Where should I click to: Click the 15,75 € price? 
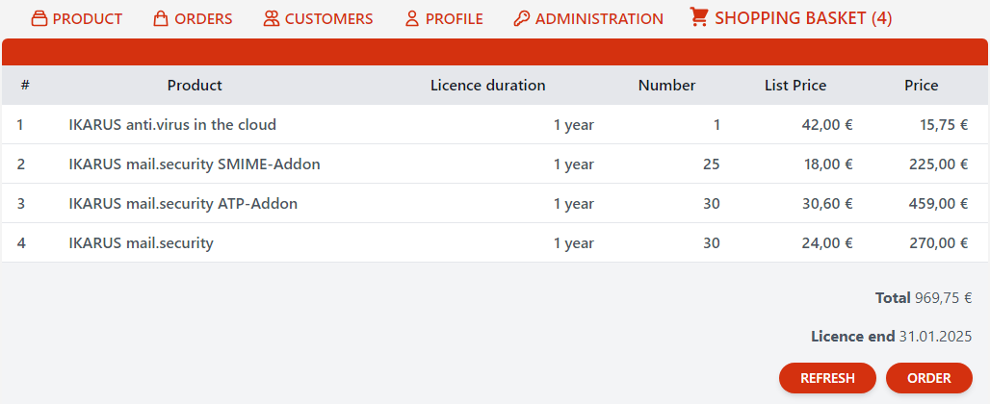944,125
